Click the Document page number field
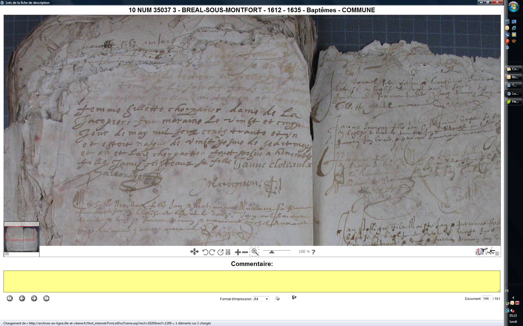Image resolution: width=523 pixels, height=326 pixels. (x=486, y=299)
